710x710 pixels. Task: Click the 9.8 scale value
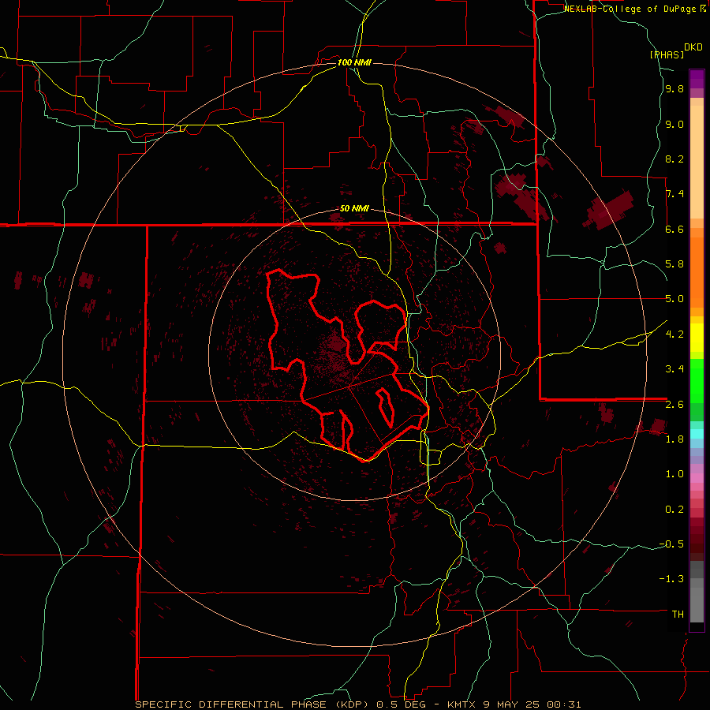click(674, 89)
